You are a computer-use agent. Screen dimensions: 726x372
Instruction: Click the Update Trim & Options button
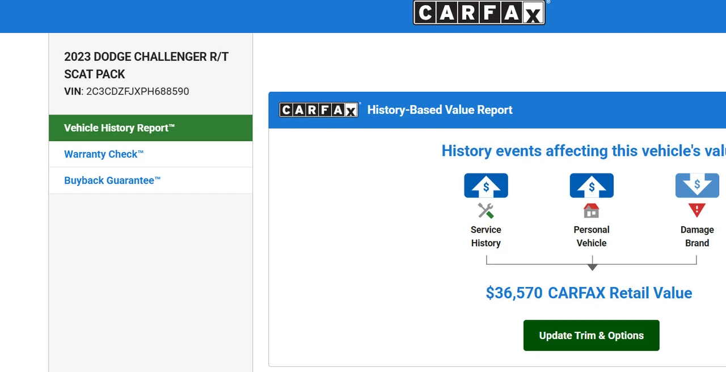point(592,335)
